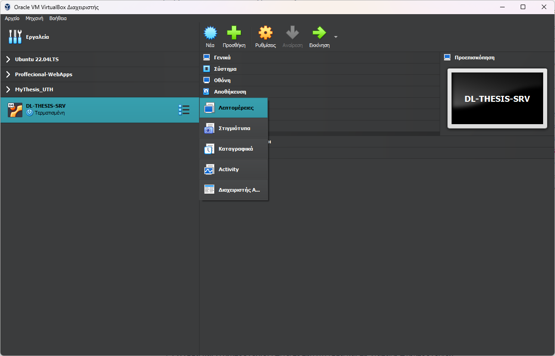Choose the Διαχειριστής Α... menu entry
The height and width of the screenshot is (356, 555).
coord(234,190)
